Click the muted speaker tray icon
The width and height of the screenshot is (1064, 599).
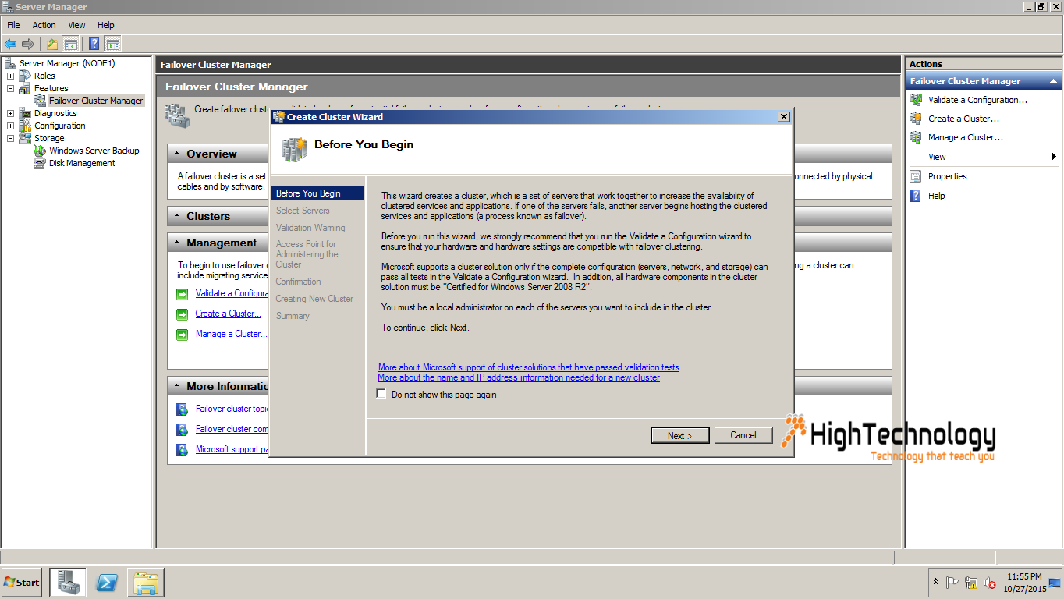pyautogui.click(x=990, y=583)
